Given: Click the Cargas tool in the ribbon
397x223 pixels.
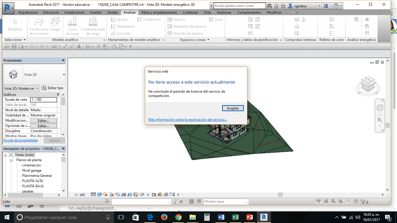Looking at the screenshot, I should pos(56,24).
